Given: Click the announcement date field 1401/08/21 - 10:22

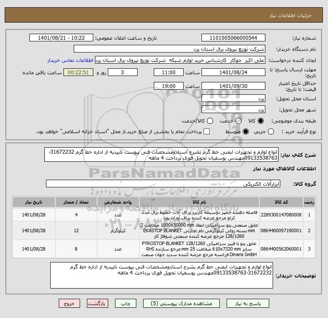Looking at the screenshot, I should click(x=61, y=38).
